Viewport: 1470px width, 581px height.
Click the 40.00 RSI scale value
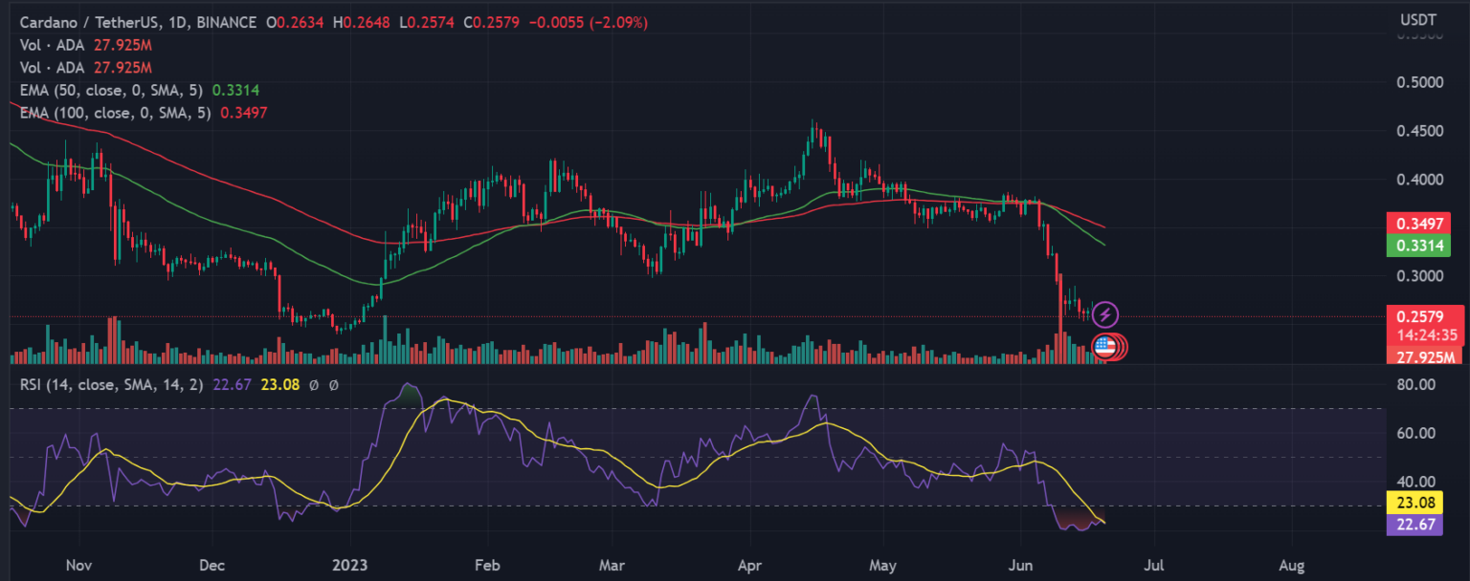pyautogui.click(x=1416, y=482)
